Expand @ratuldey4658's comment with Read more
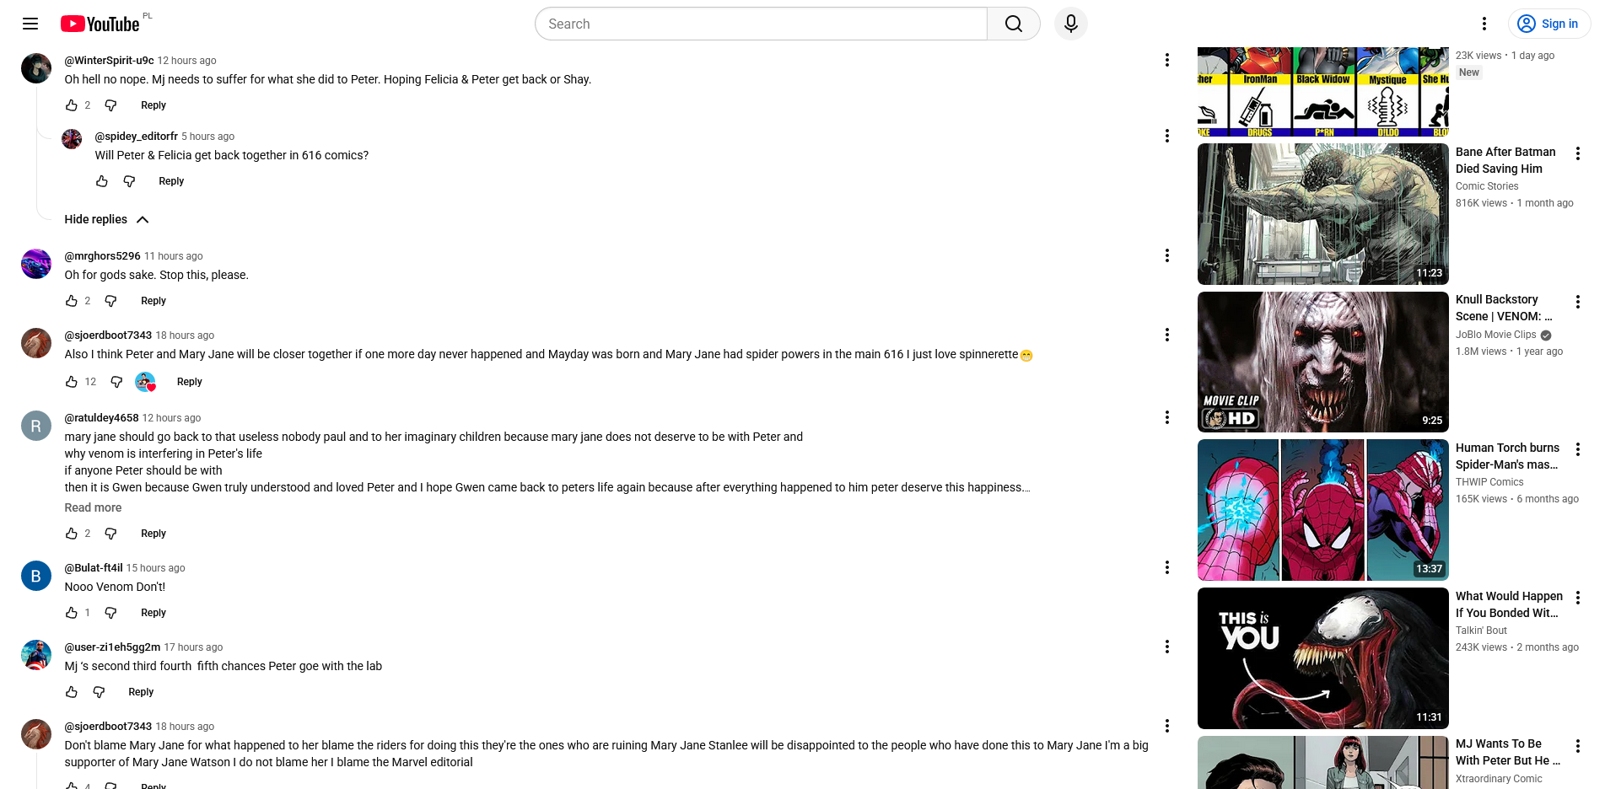The image size is (1605, 789). pyautogui.click(x=93, y=507)
